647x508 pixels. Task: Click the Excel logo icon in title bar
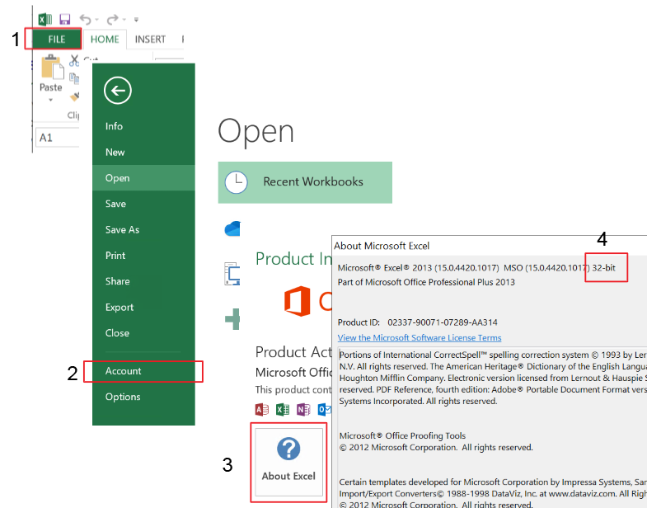[x=45, y=20]
